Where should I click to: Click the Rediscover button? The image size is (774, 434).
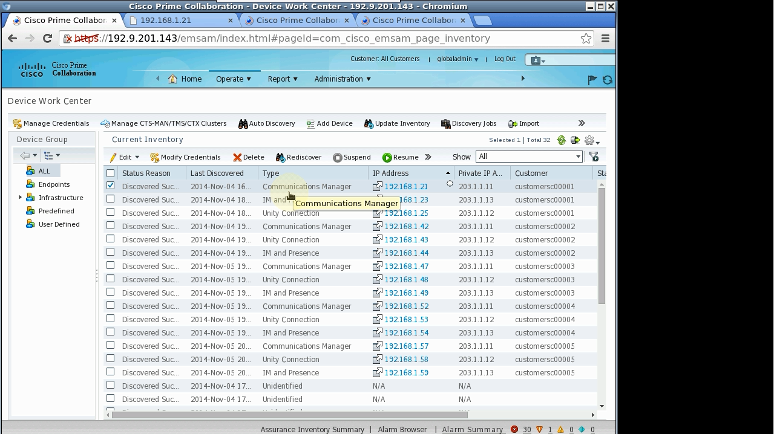coord(298,157)
